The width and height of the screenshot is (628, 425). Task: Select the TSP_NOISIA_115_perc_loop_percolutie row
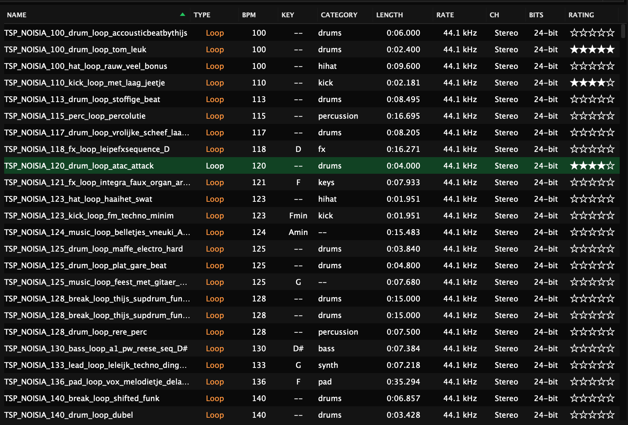75,116
